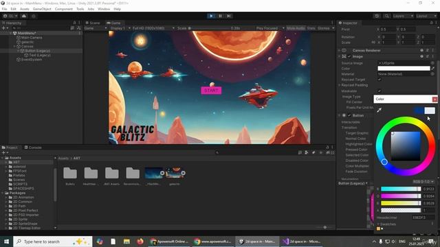Screen dimensions: 440x247
Task: Select Text (Legacy) in the Hierarchy
Action: pos(40,55)
